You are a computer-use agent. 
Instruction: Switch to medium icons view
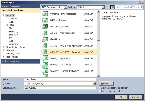point(113,7)
